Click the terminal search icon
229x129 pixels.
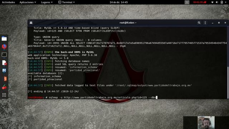[x=199, y=23]
